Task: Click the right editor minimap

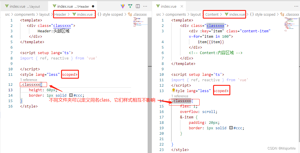Action: pyautogui.click(x=291, y=24)
